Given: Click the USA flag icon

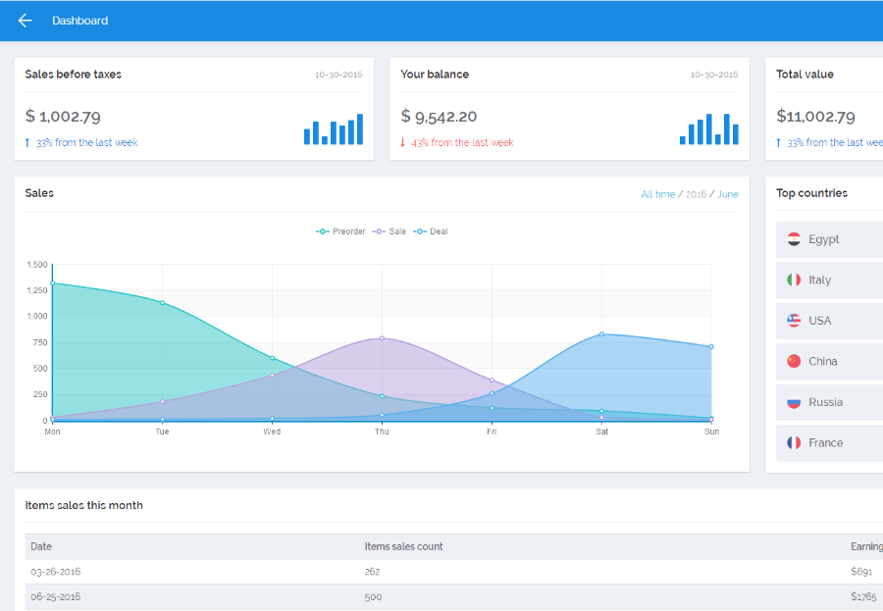Looking at the screenshot, I should 794,321.
